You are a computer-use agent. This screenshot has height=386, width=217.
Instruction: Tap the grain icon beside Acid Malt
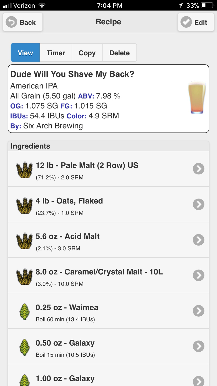tap(24, 241)
